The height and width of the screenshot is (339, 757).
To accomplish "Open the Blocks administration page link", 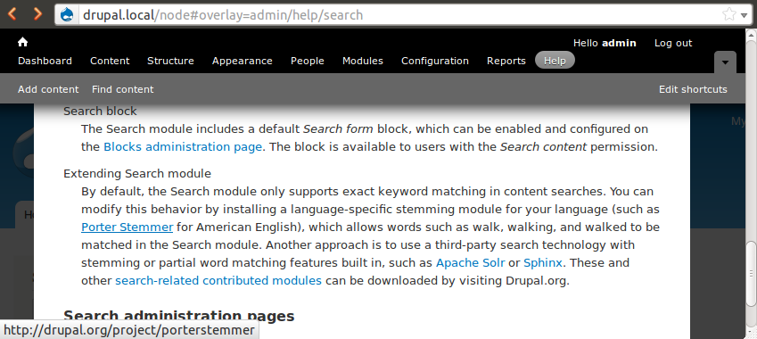I will (183, 147).
